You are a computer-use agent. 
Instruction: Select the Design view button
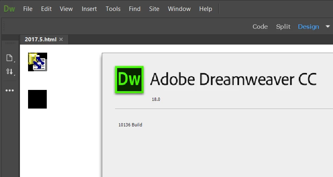coord(308,27)
